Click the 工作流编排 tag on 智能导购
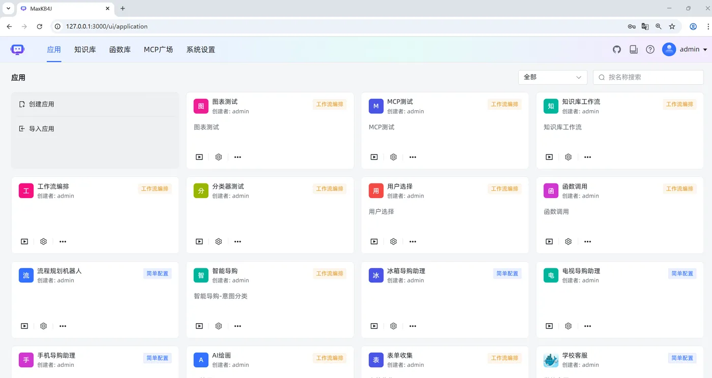 pyautogui.click(x=330, y=273)
